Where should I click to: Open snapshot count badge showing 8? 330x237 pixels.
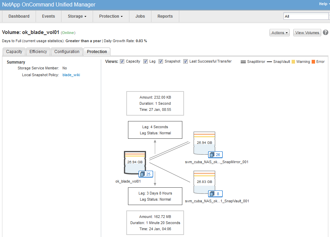click(x=216, y=194)
